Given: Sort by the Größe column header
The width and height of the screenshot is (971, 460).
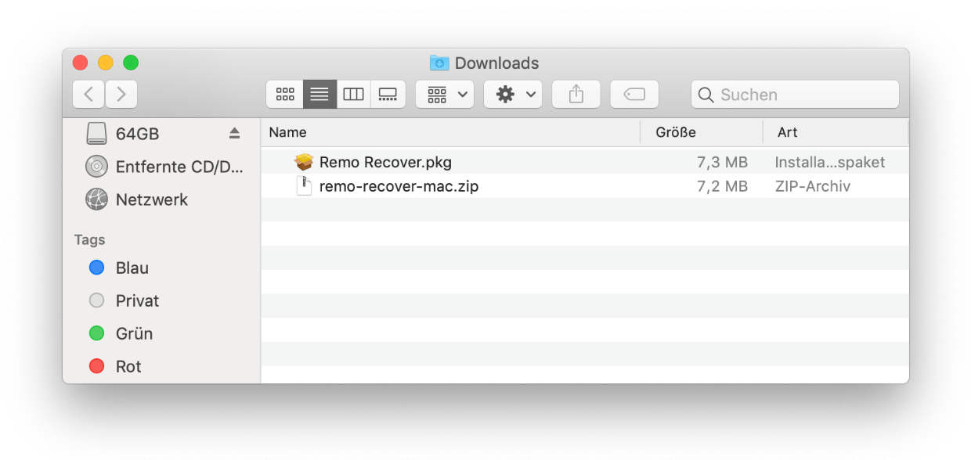Looking at the screenshot, I should point(702,132).
